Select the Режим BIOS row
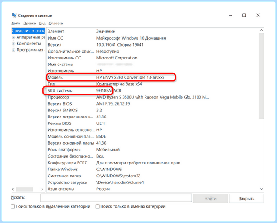 tap(153, 123)
